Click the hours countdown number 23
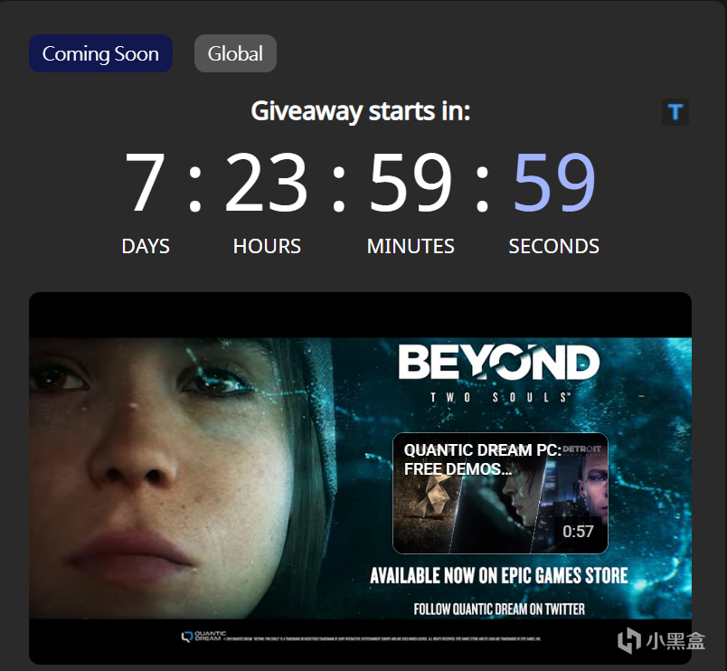This screenshot has width=727, height=671. [266, 183]
